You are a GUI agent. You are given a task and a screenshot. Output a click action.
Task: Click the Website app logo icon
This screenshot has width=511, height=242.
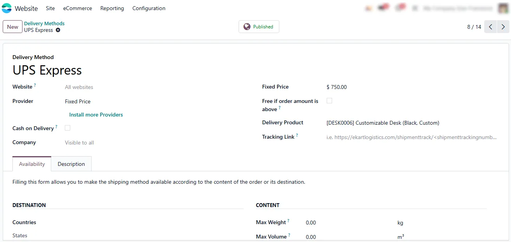(7, 8)
